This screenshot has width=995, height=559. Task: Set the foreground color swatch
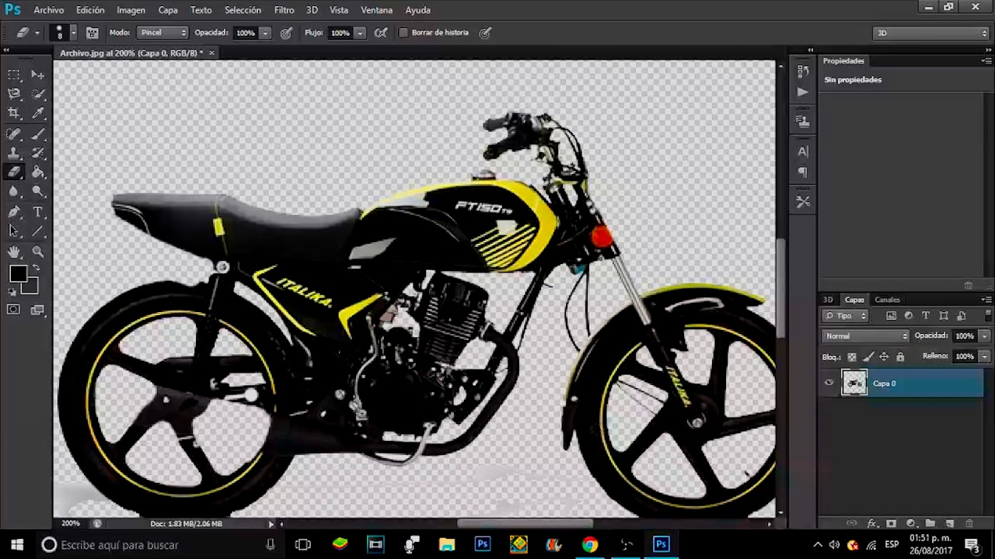point(17,273)
